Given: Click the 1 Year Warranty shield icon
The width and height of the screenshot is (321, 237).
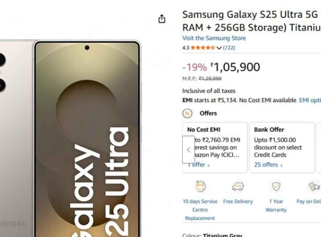Looking at the screenshot, I should 276,186.
